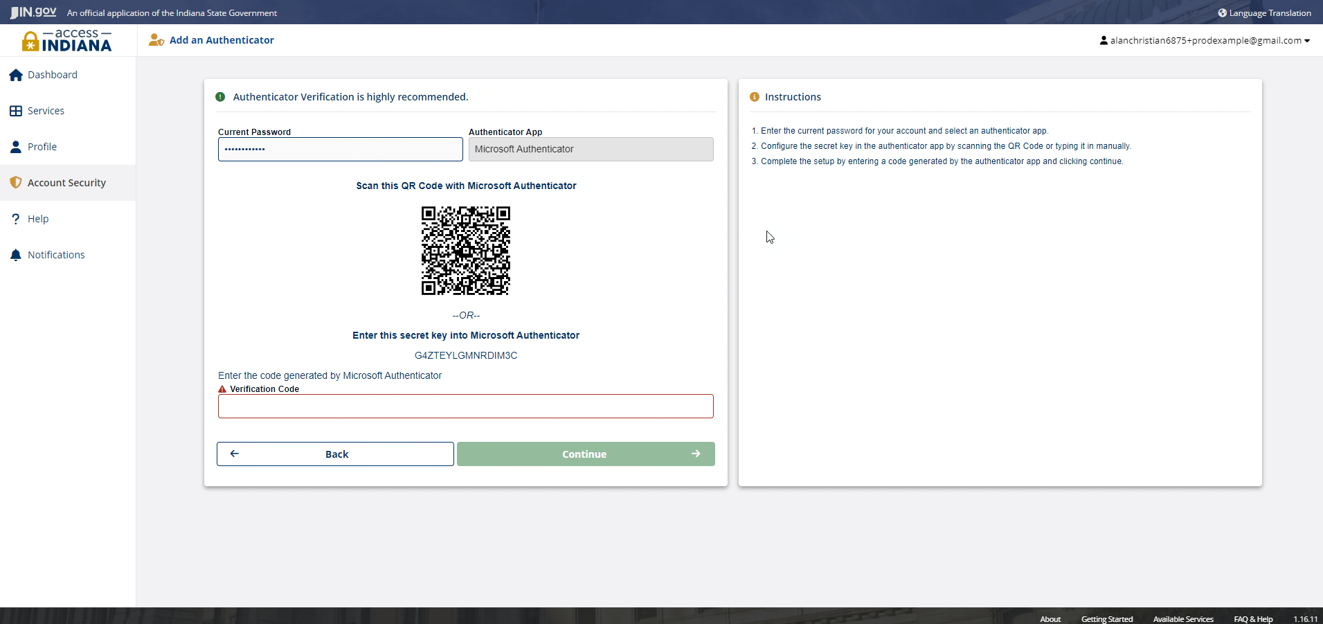Viewport: 1323px width, 624px height.
Task: Click the Language Translation globe icon
Action: click(1222, 13)
